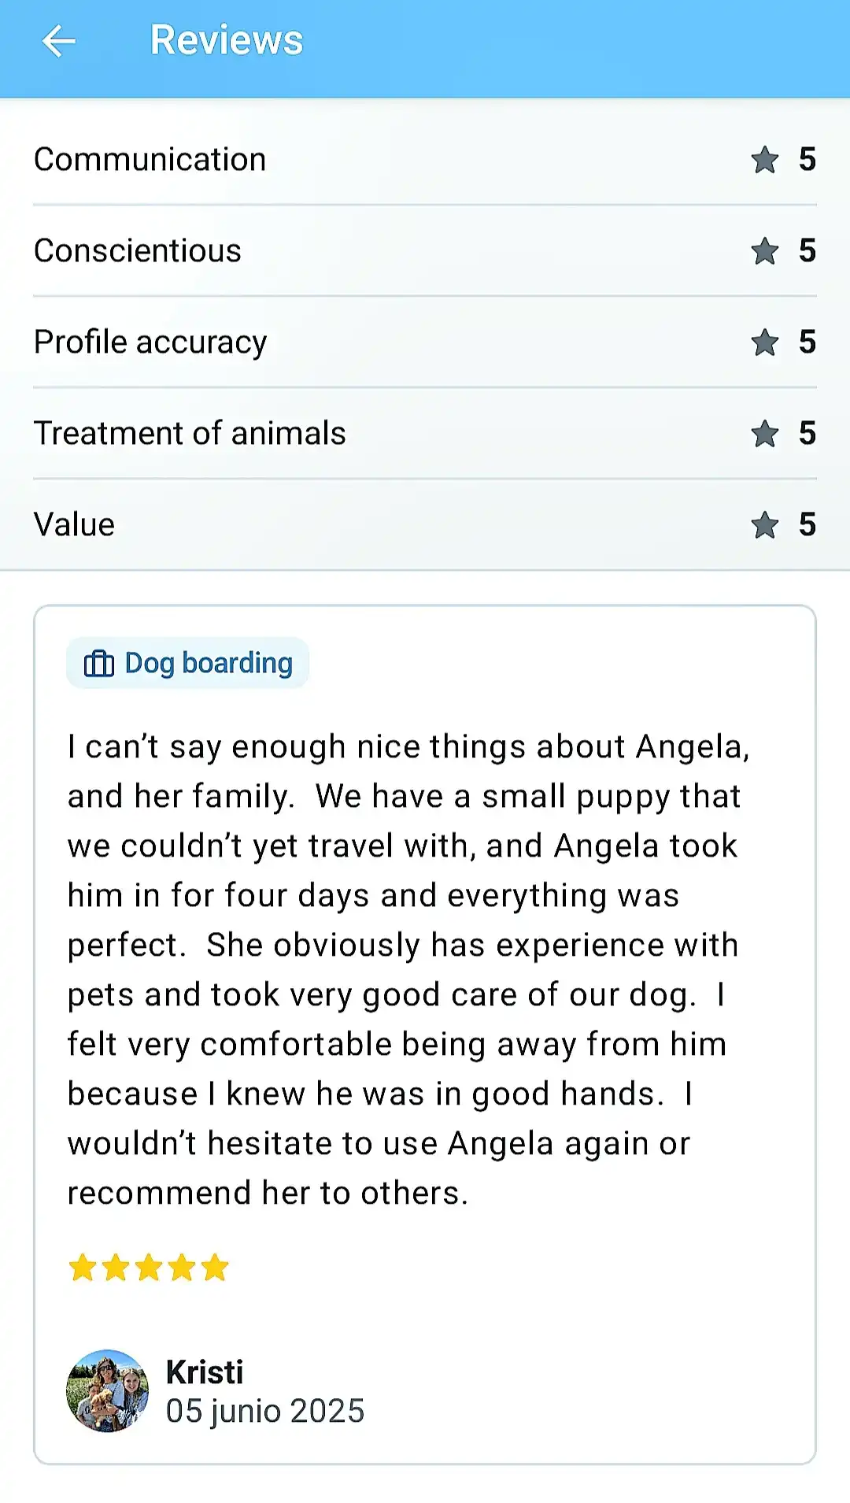Select the Dog boarding service tag
This screenshot has width=850, height=1503.
pyautogui.click(x=187, y=663)
